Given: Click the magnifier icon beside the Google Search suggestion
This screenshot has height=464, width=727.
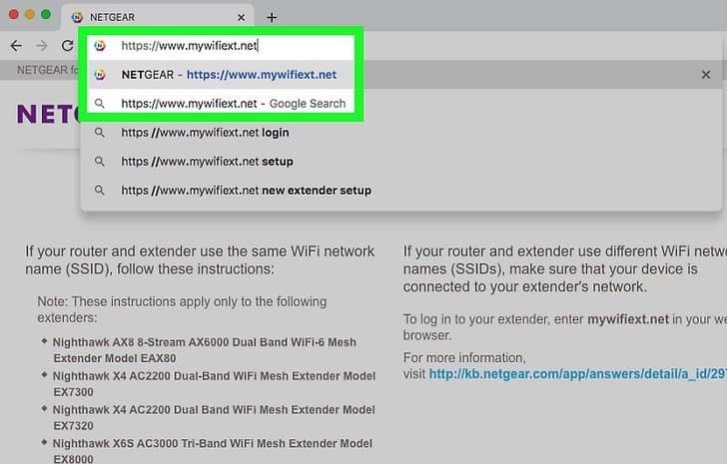Looking at the screenshot, I should tap(99, 103).
